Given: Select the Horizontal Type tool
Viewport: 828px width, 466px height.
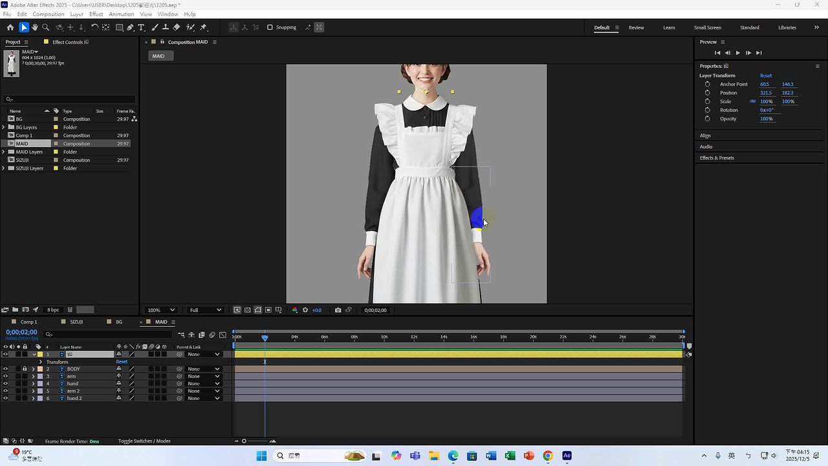Looking at the screenshot, I should [142, 27].
